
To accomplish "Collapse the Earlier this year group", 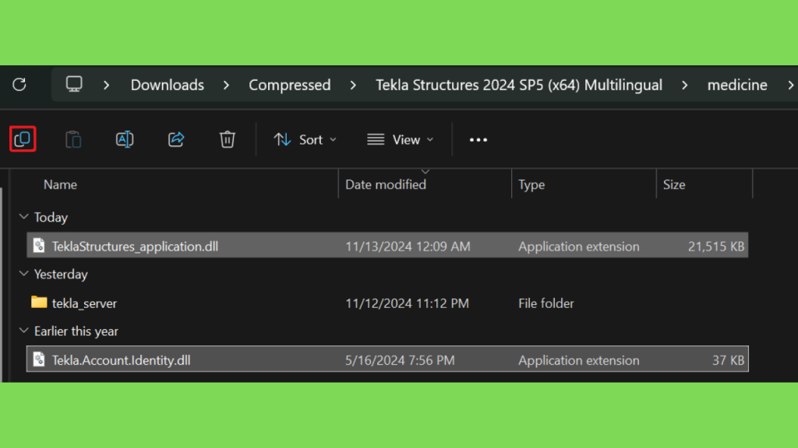I will tap(23, 331).
